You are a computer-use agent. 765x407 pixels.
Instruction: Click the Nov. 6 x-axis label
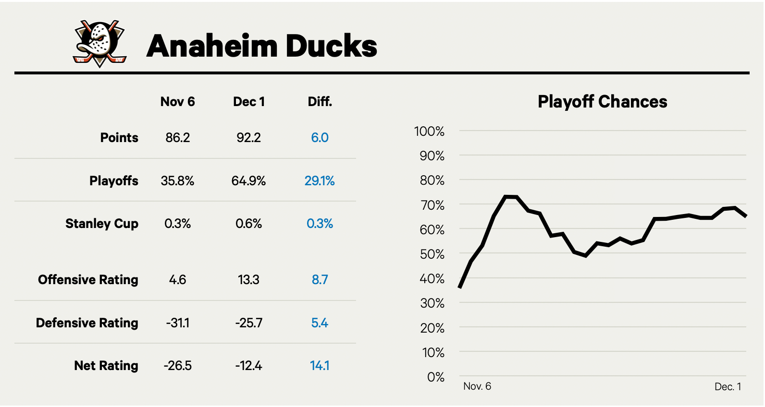click(x=477, y=386)
